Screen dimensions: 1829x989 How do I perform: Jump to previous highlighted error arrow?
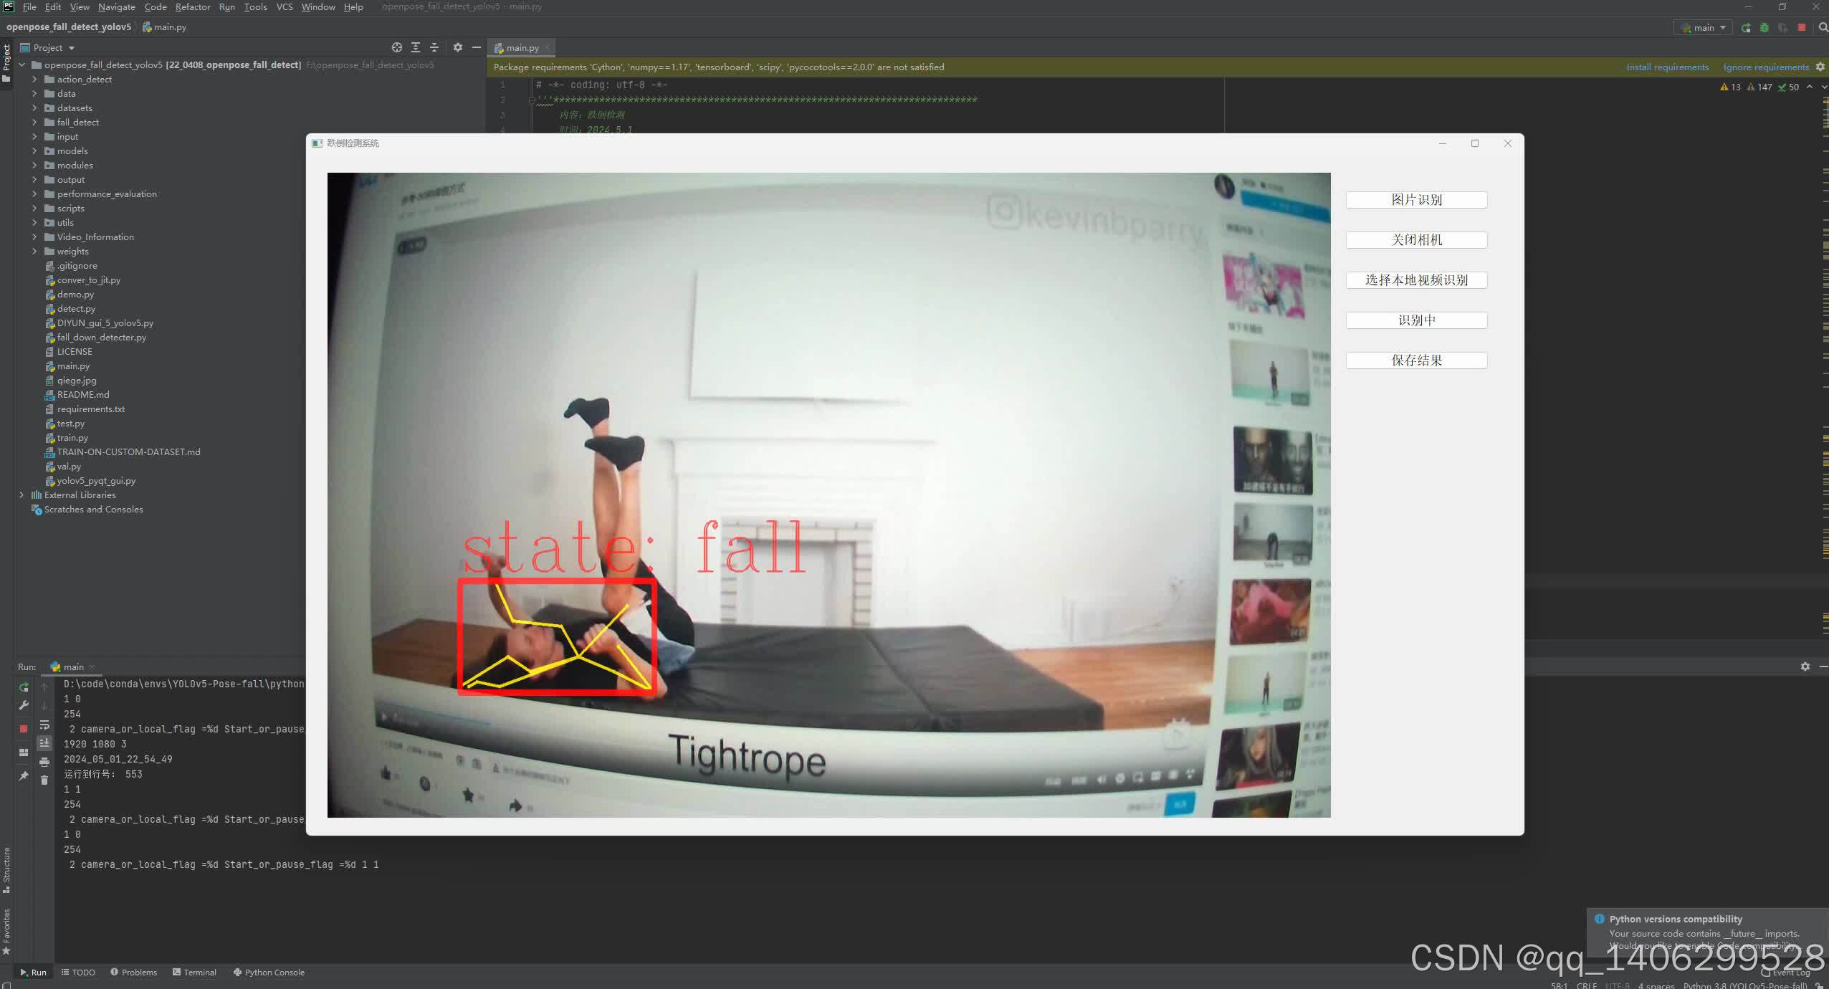point(1810,87)
